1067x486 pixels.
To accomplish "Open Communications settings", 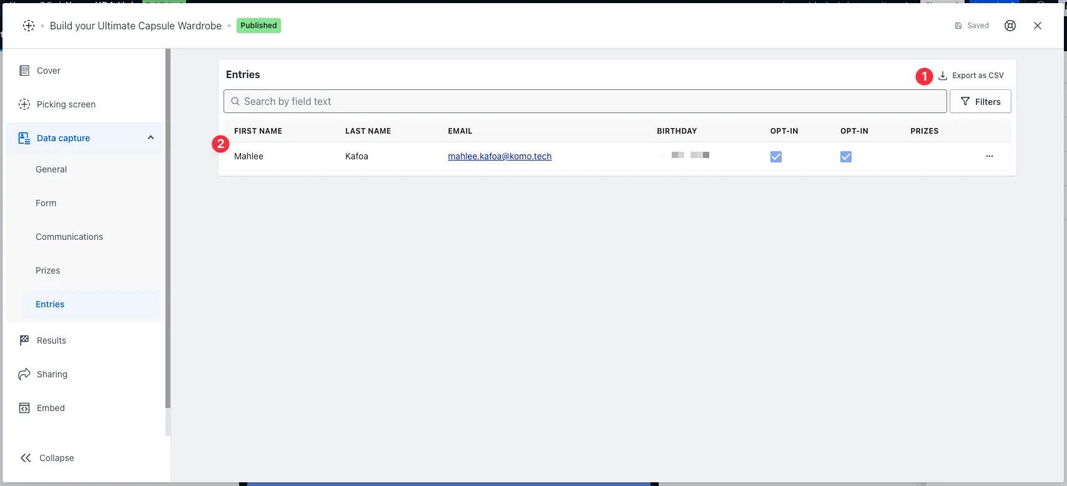I will pos(69,237).
